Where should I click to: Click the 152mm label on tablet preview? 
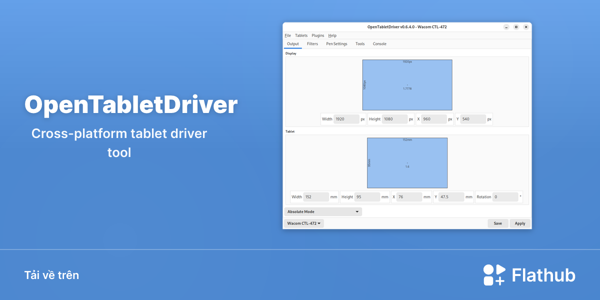pos(407,140)
